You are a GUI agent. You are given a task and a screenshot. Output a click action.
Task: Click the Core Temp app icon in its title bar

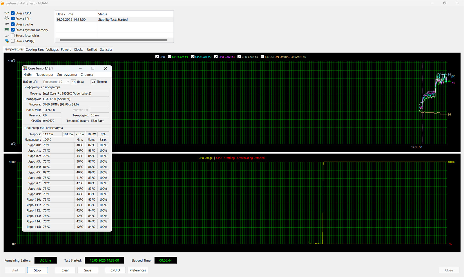(25, 68)
